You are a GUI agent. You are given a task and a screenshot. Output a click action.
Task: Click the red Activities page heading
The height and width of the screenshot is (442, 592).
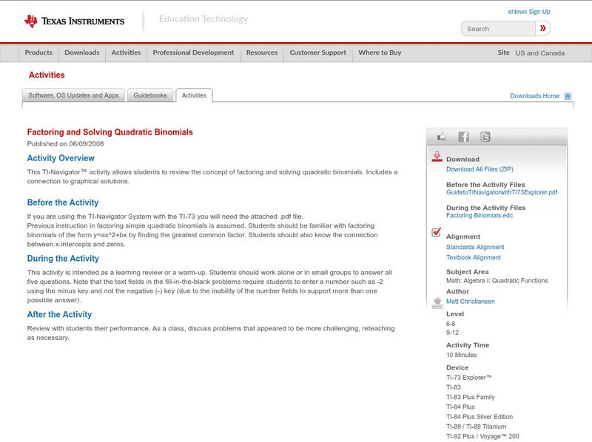pos(47,75)
